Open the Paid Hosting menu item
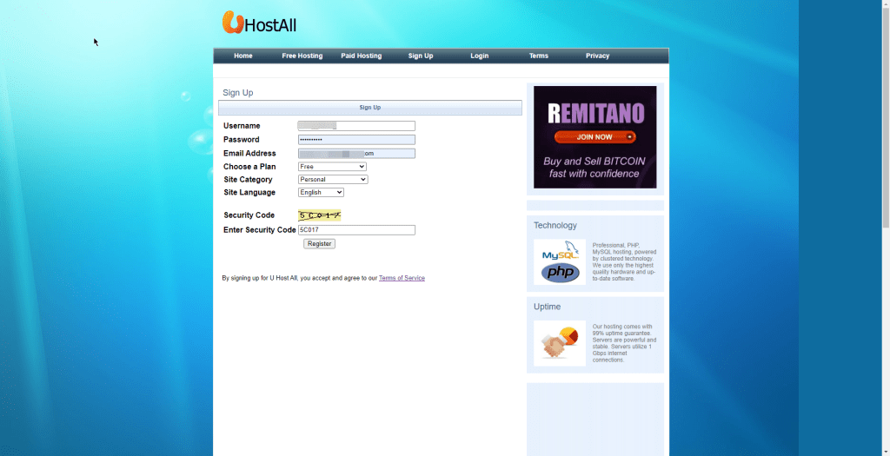 361,56
